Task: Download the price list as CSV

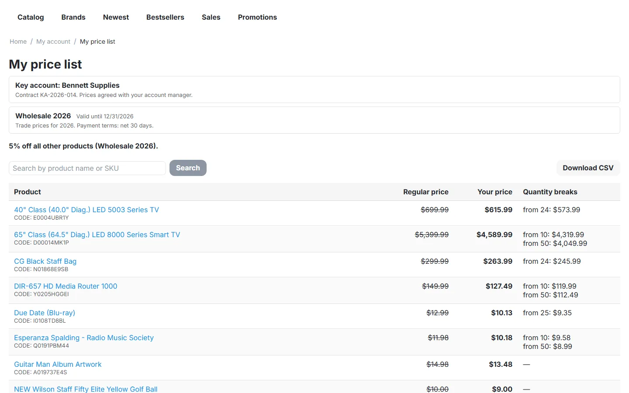Action: tap(588, 168)
